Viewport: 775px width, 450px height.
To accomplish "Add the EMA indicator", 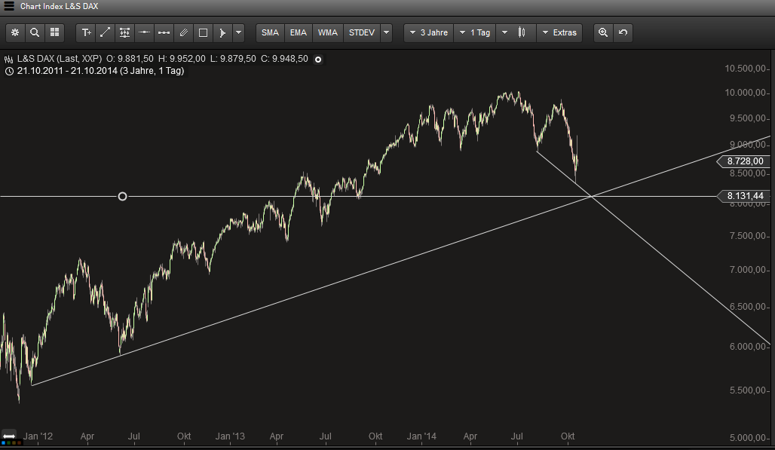I will click(299, 32).
